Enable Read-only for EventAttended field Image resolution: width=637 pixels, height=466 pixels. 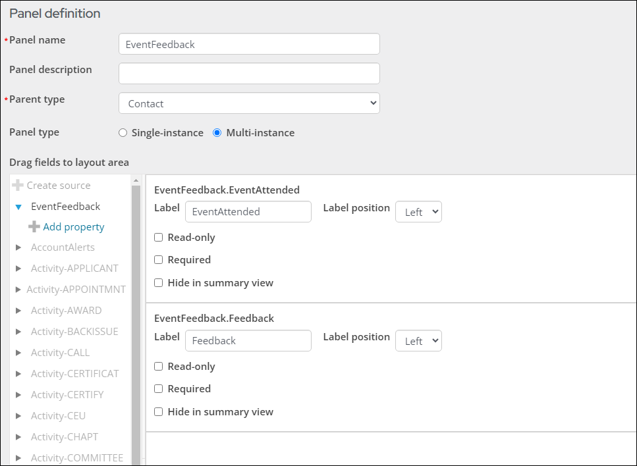(159, 238)
